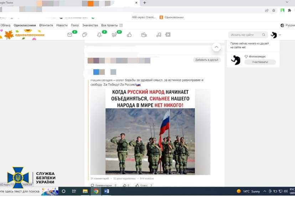Screen dimensions: 295x197
Task: Open the thumbs-up events icon
Action: [129, 35]
